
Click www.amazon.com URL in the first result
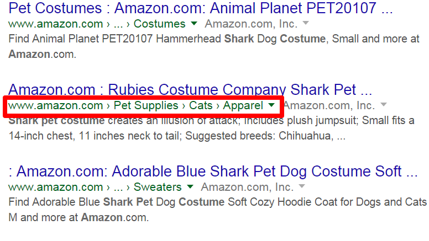click(x=56, y=24)
